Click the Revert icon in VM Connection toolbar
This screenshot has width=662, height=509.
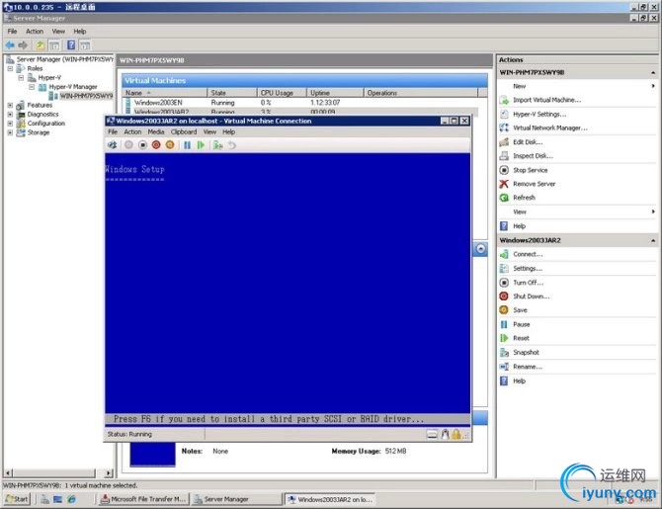point(232,145)
